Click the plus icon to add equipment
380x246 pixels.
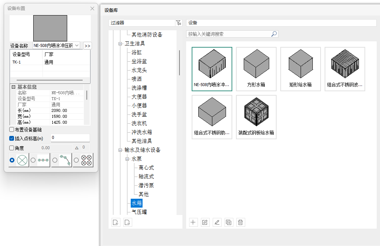point(193,222)
